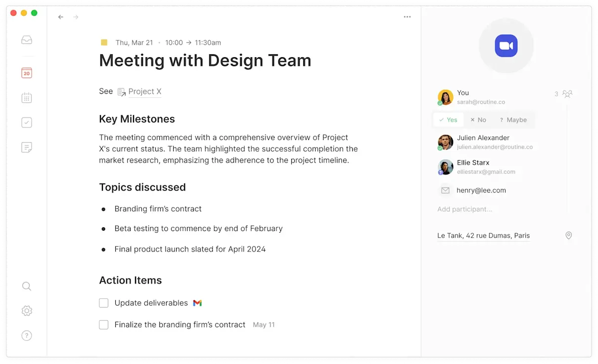Click Beta testing to commence bullet text

(198, 229)
